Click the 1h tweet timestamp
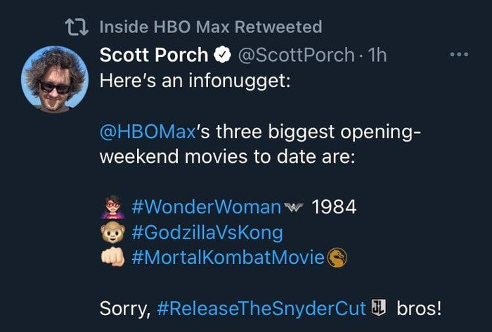The image size is (492, 332). 377,55
